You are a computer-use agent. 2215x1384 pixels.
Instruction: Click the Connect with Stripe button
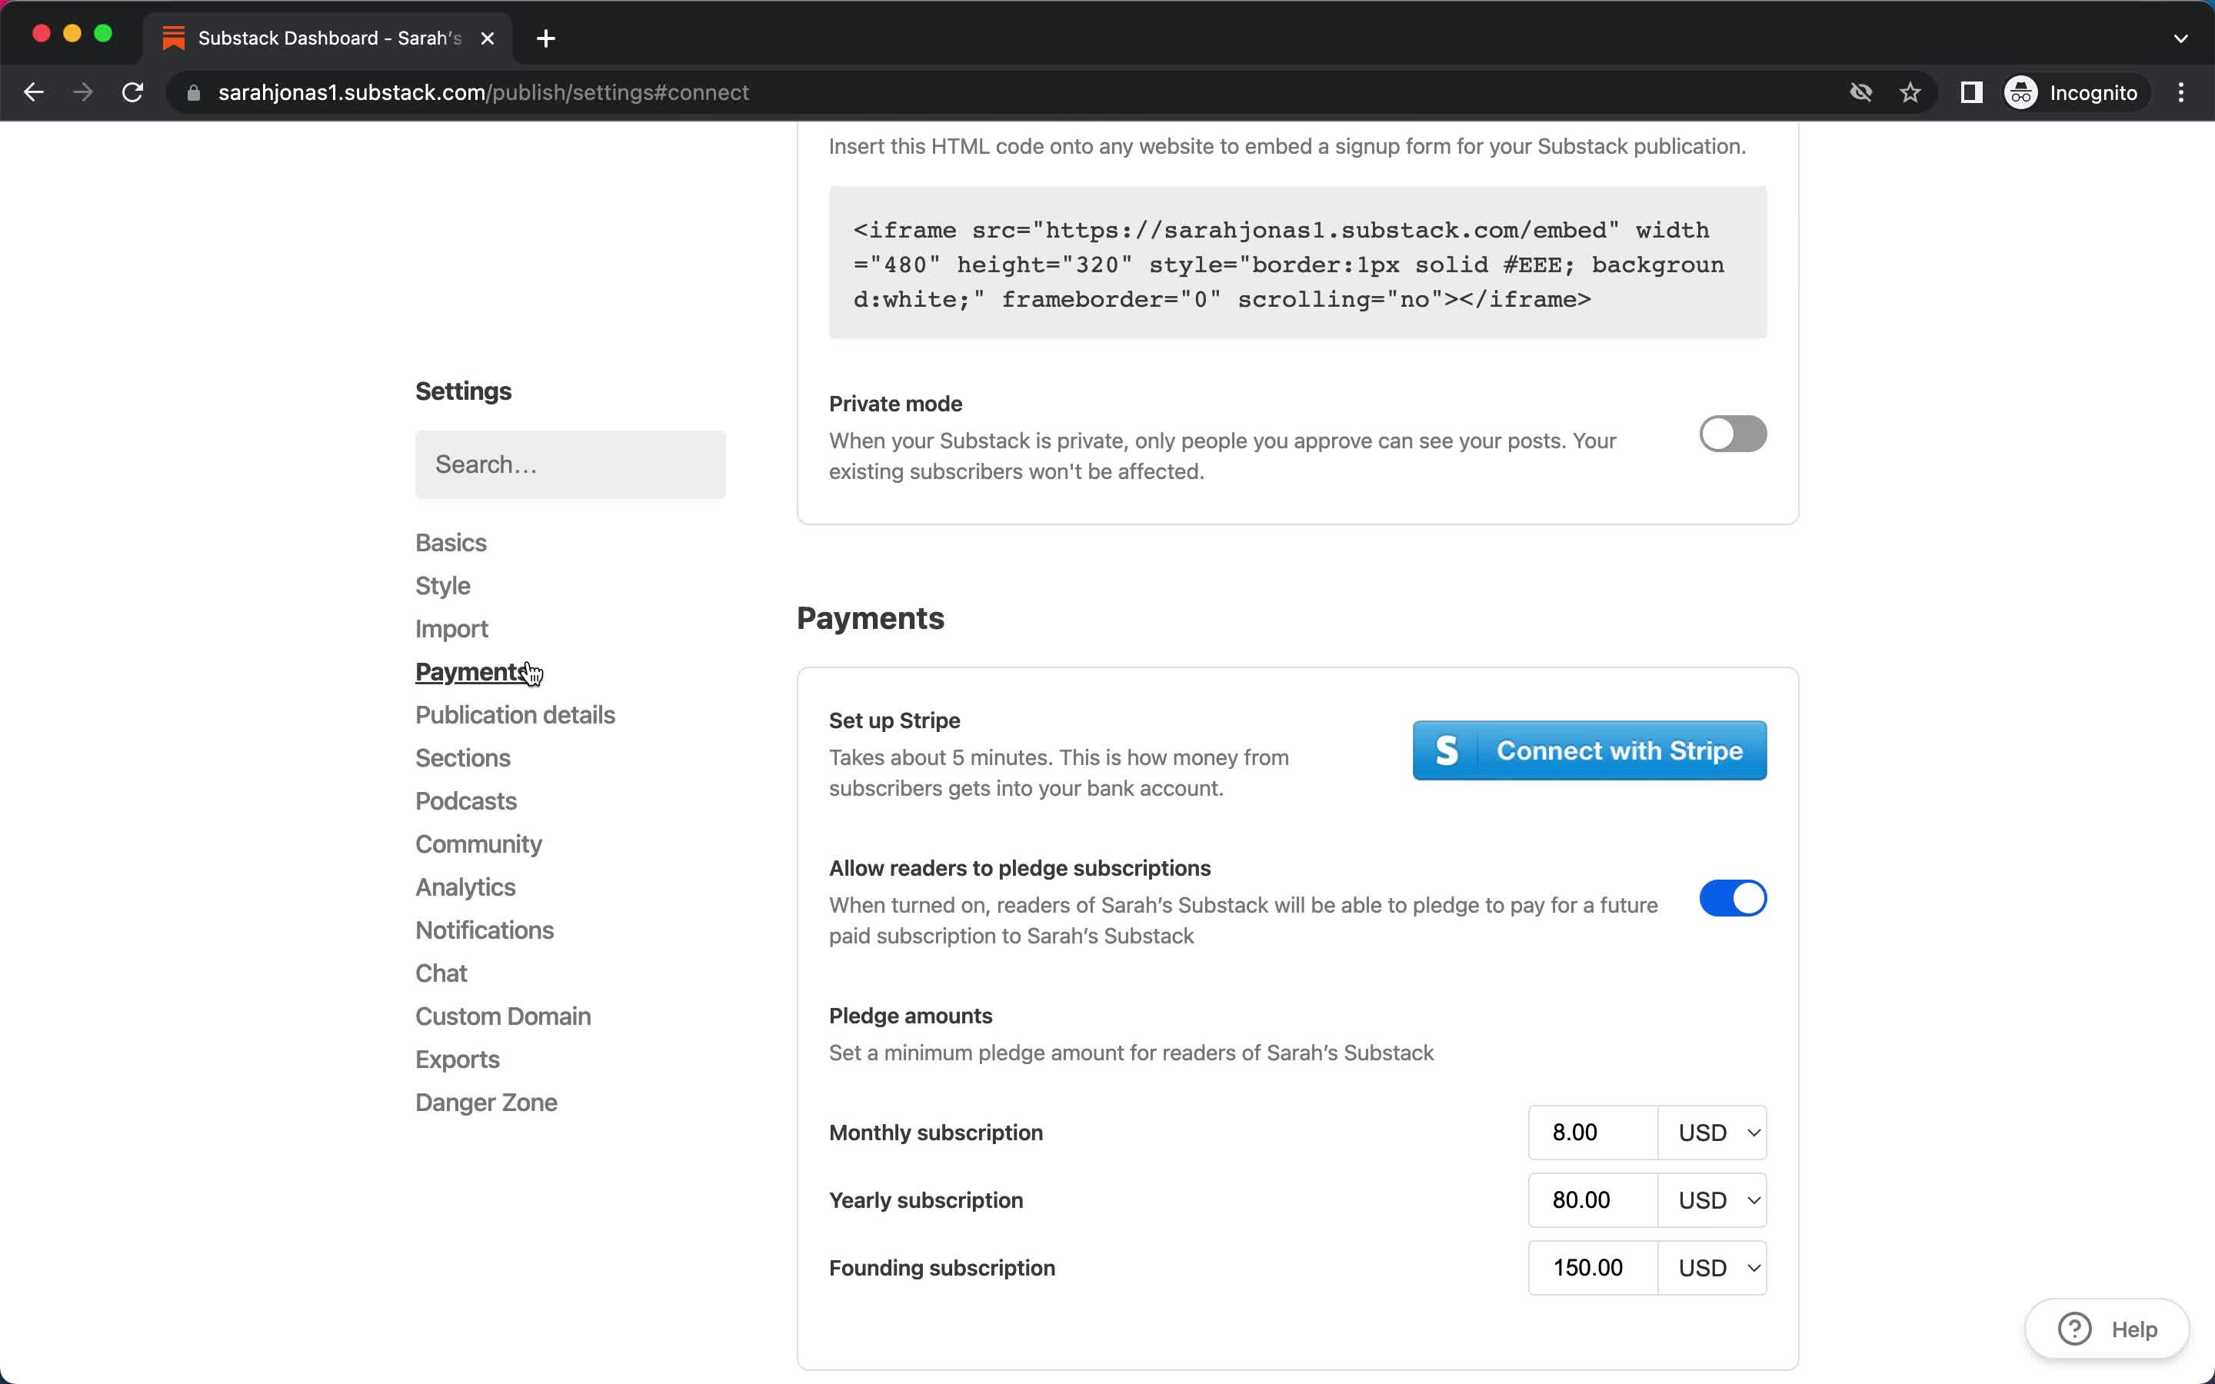click(1590, 750)
